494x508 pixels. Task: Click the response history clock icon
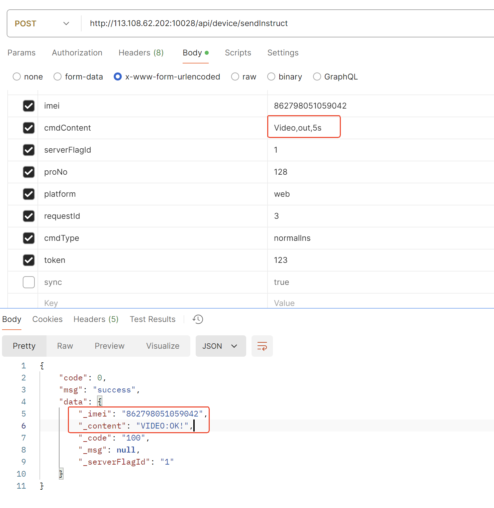click(198, 319)
